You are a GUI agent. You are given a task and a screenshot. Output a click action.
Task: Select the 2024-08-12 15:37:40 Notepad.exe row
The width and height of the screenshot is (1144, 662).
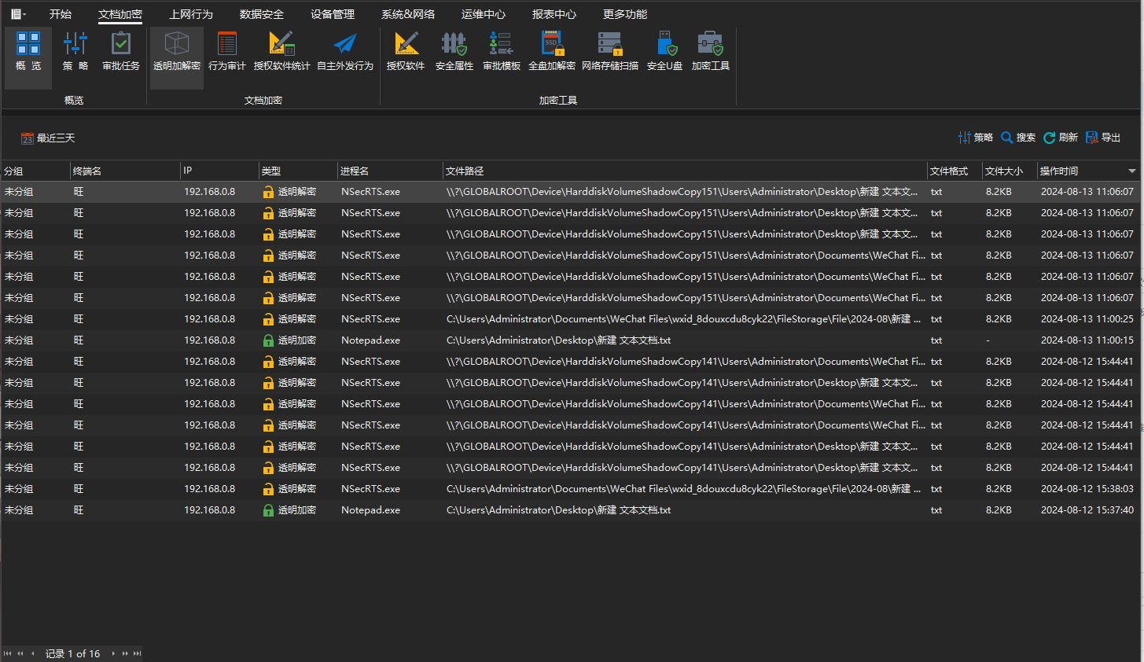click(572, 510)
